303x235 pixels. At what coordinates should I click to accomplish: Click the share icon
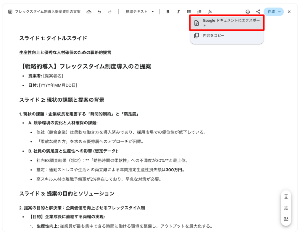(258, 12)
